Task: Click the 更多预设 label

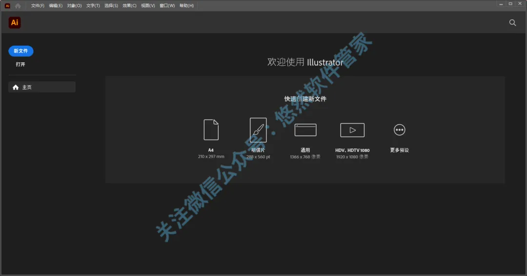Action: [399, 150]
